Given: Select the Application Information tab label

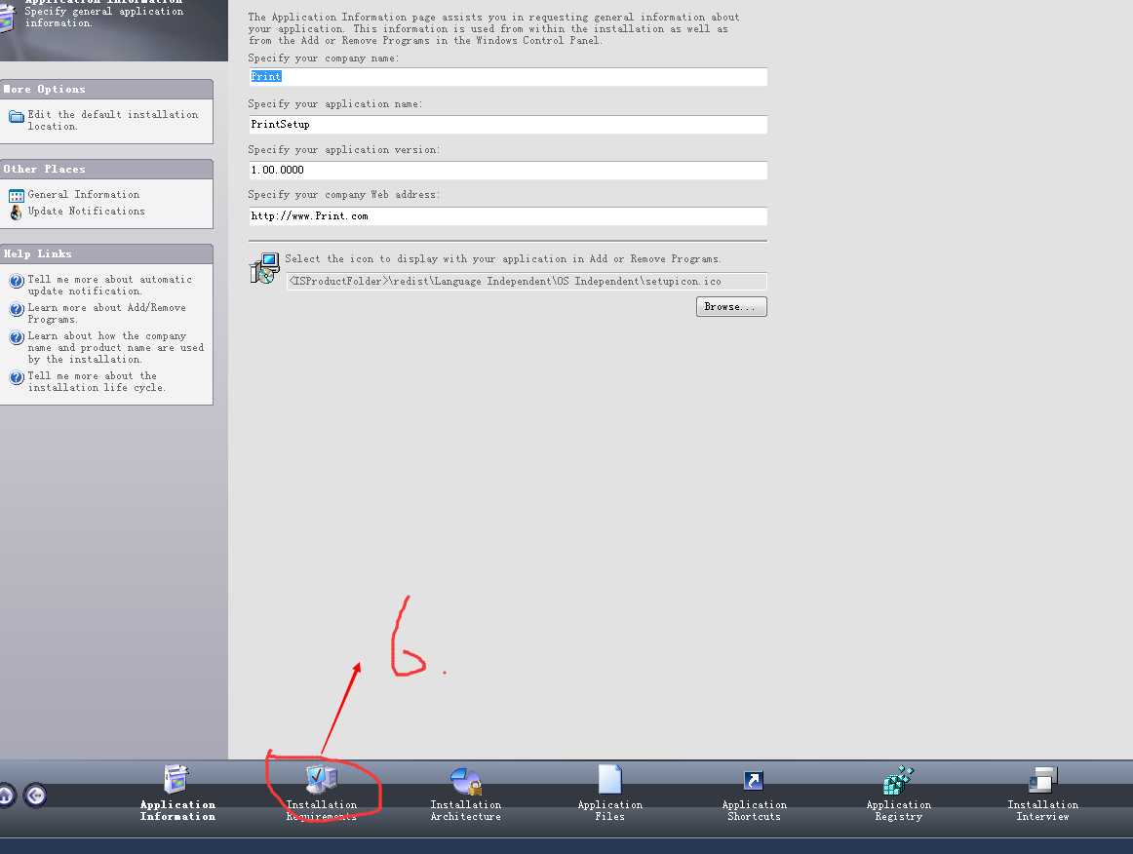Looking at the screenshot, I should pyautogui.click(x=177, y=811).
